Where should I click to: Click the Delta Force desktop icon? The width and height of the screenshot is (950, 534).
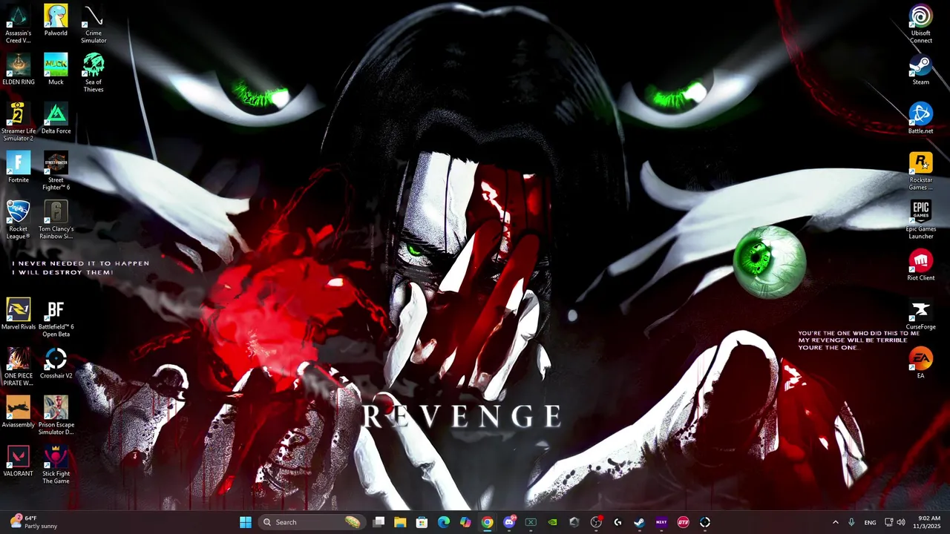pyautogui.click(x=56, y=118)
